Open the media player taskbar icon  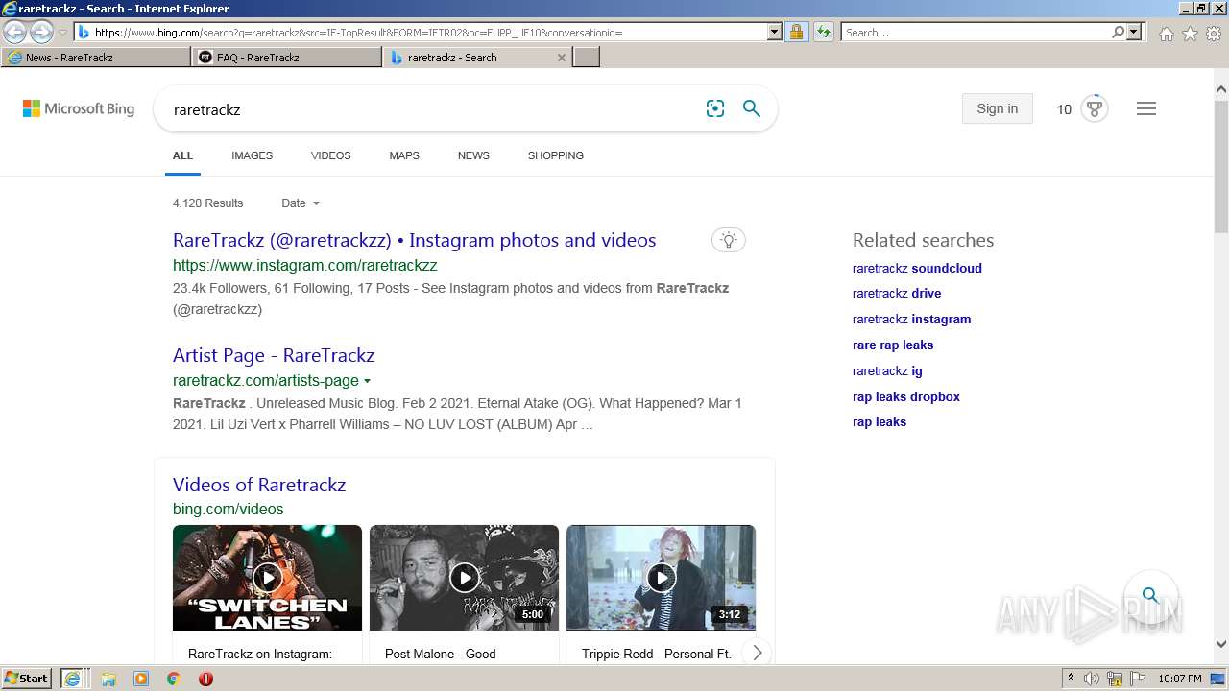pos(141,679)
